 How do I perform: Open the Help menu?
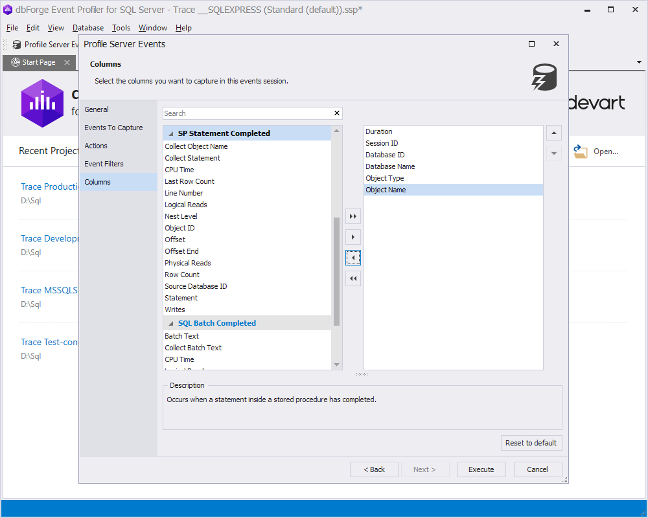[x=183, y=28]
